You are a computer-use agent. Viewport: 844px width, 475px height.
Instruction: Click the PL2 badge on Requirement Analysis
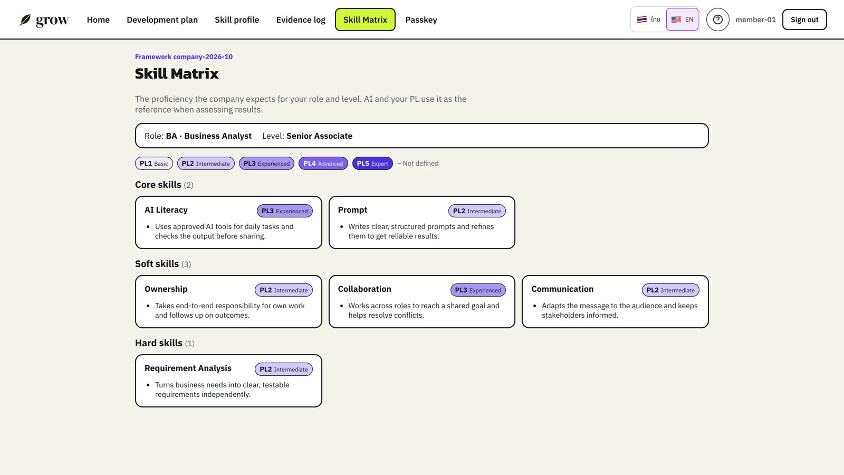(x=284, y=369)
